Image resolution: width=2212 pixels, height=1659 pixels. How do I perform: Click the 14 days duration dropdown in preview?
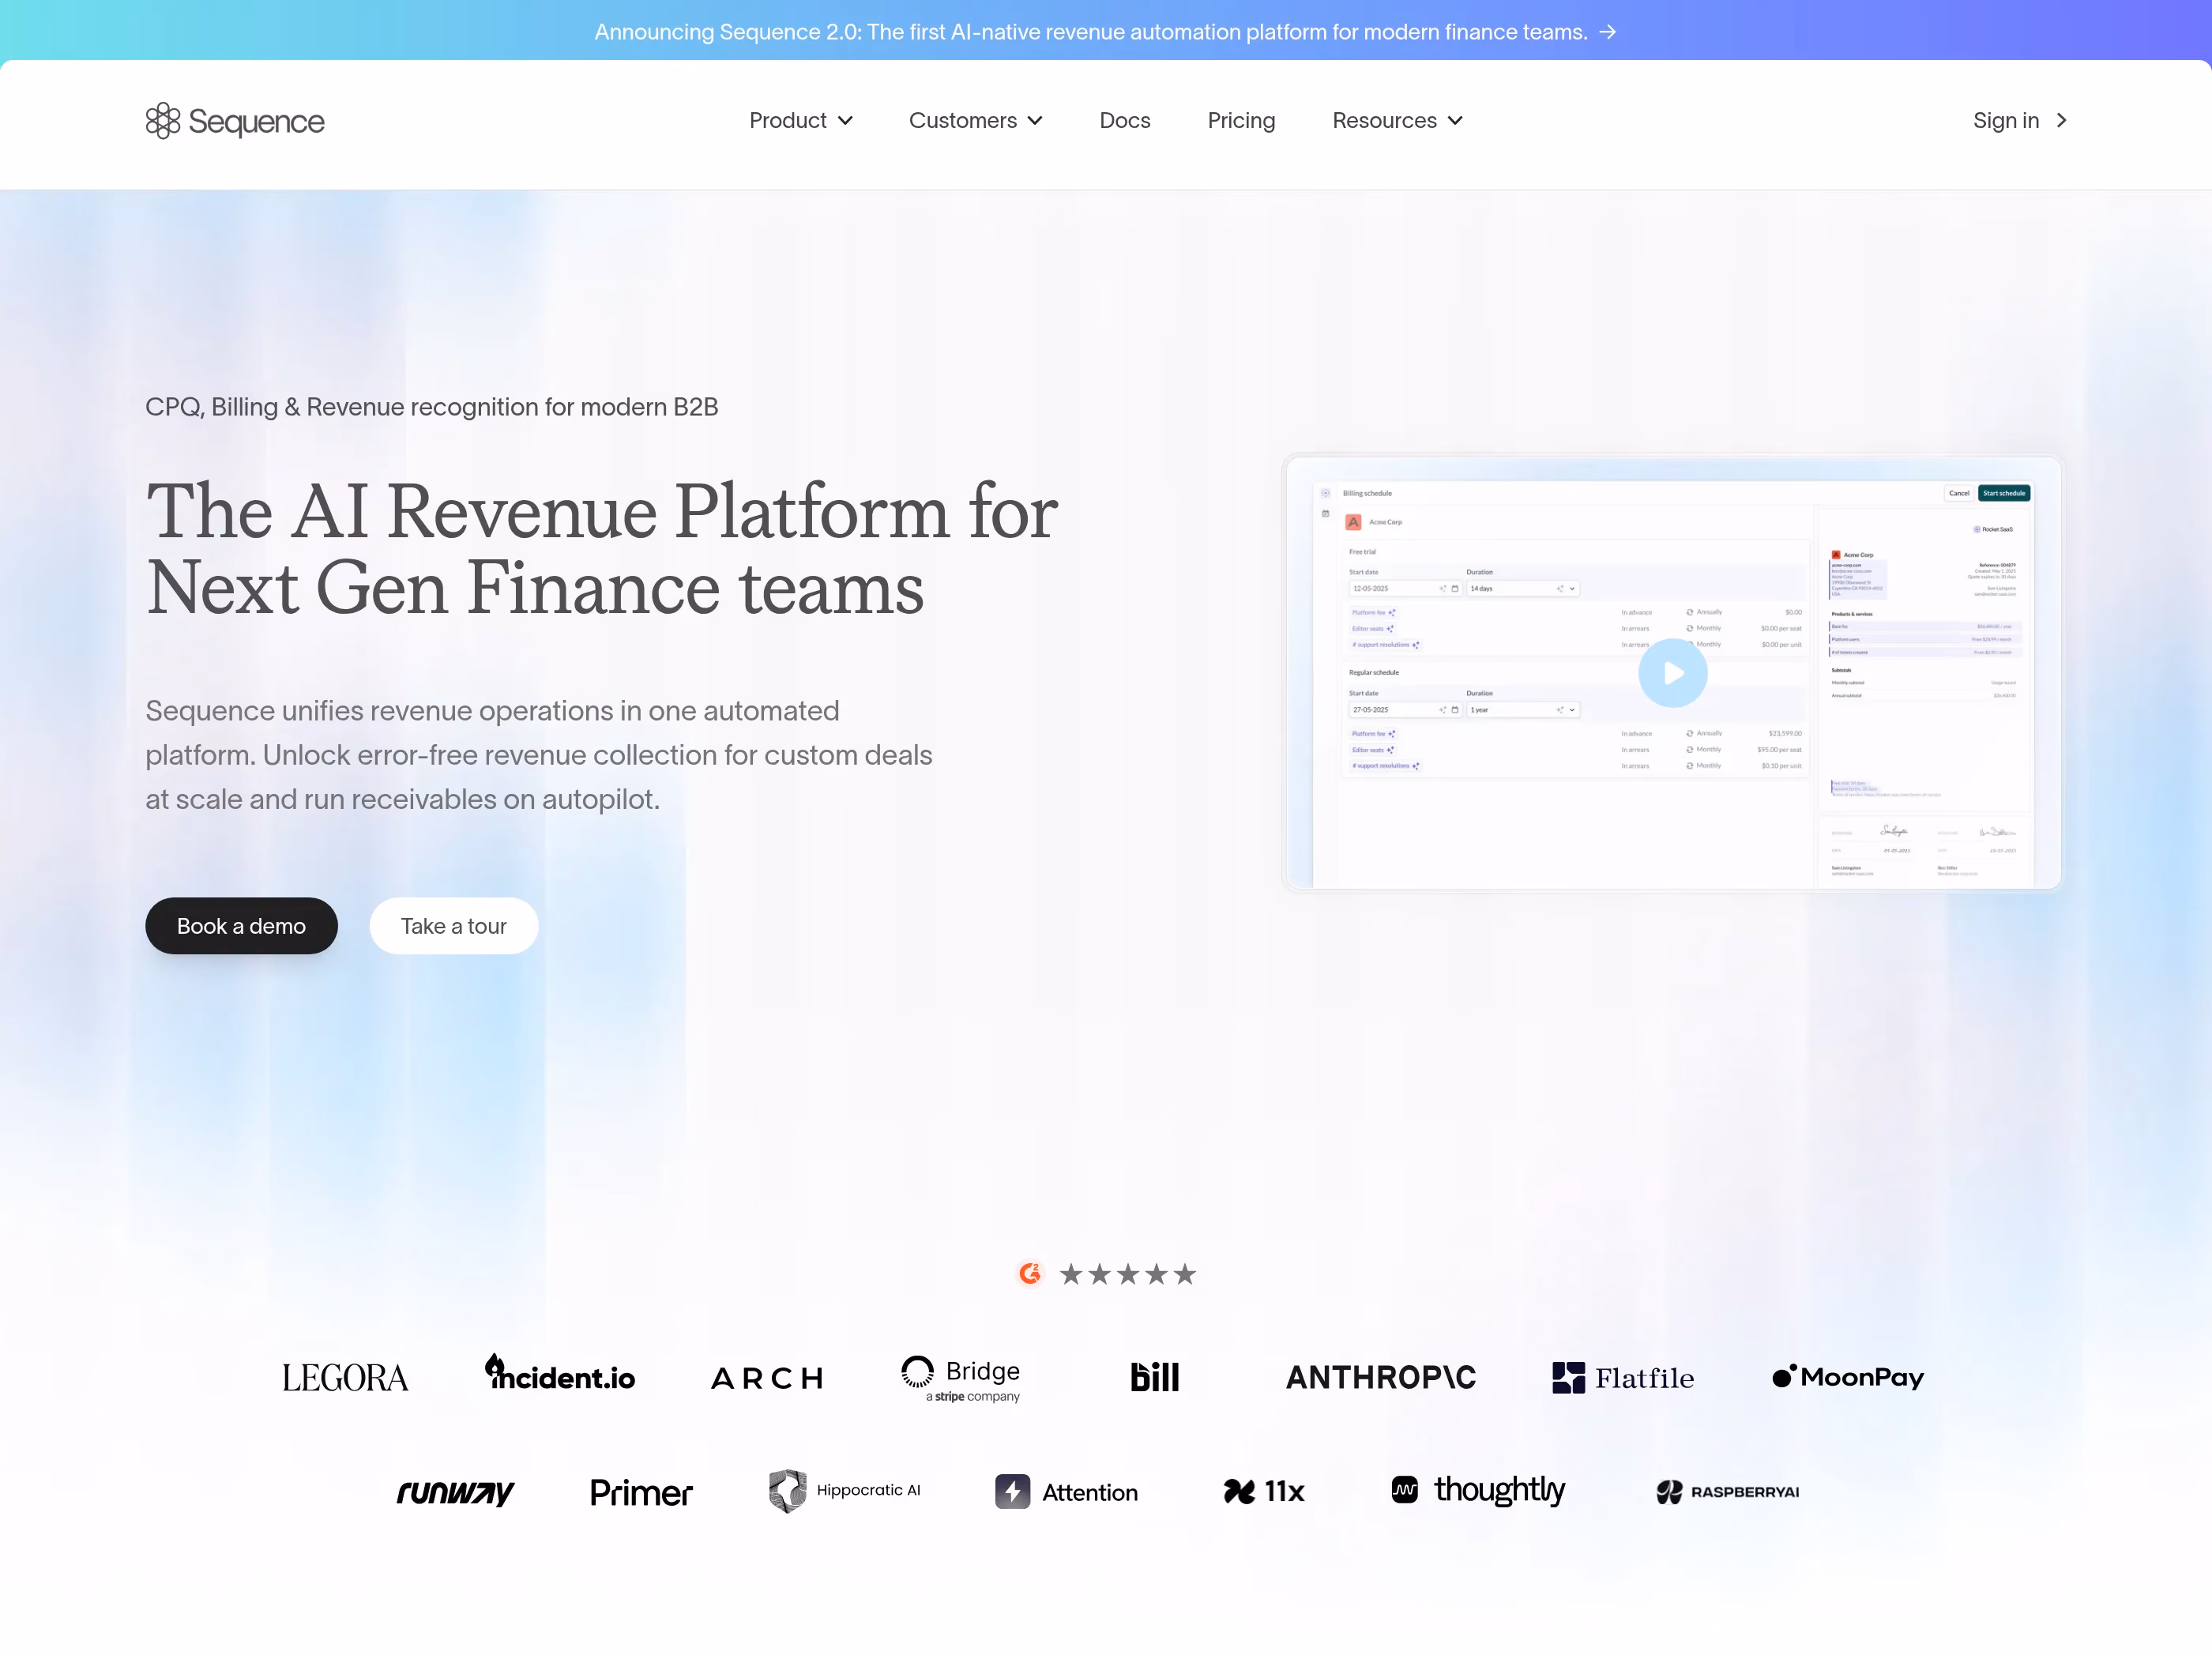tap(1523, 589)
